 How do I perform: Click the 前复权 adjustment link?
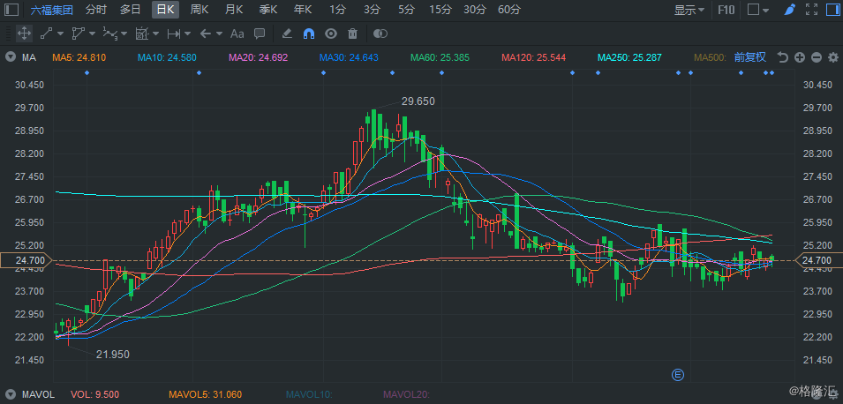[750, 57]
